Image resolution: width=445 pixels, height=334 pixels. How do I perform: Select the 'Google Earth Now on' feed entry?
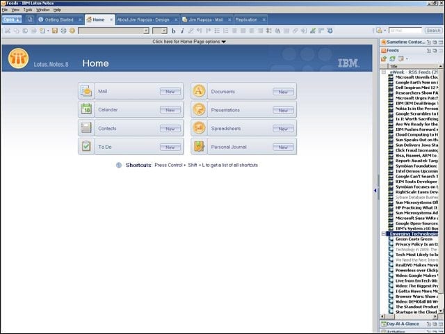416,82
